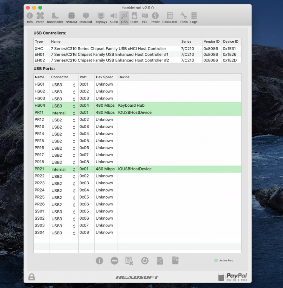Click the yellow minimize window button
283x288 pixels.
pyautogui.click(x=34, y=8)
